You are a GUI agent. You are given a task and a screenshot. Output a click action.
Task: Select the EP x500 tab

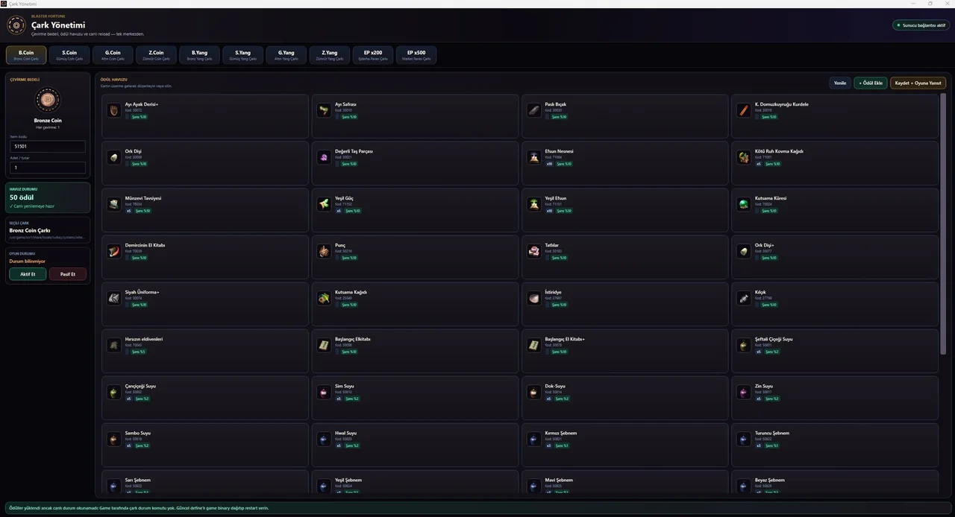point(416,55)
